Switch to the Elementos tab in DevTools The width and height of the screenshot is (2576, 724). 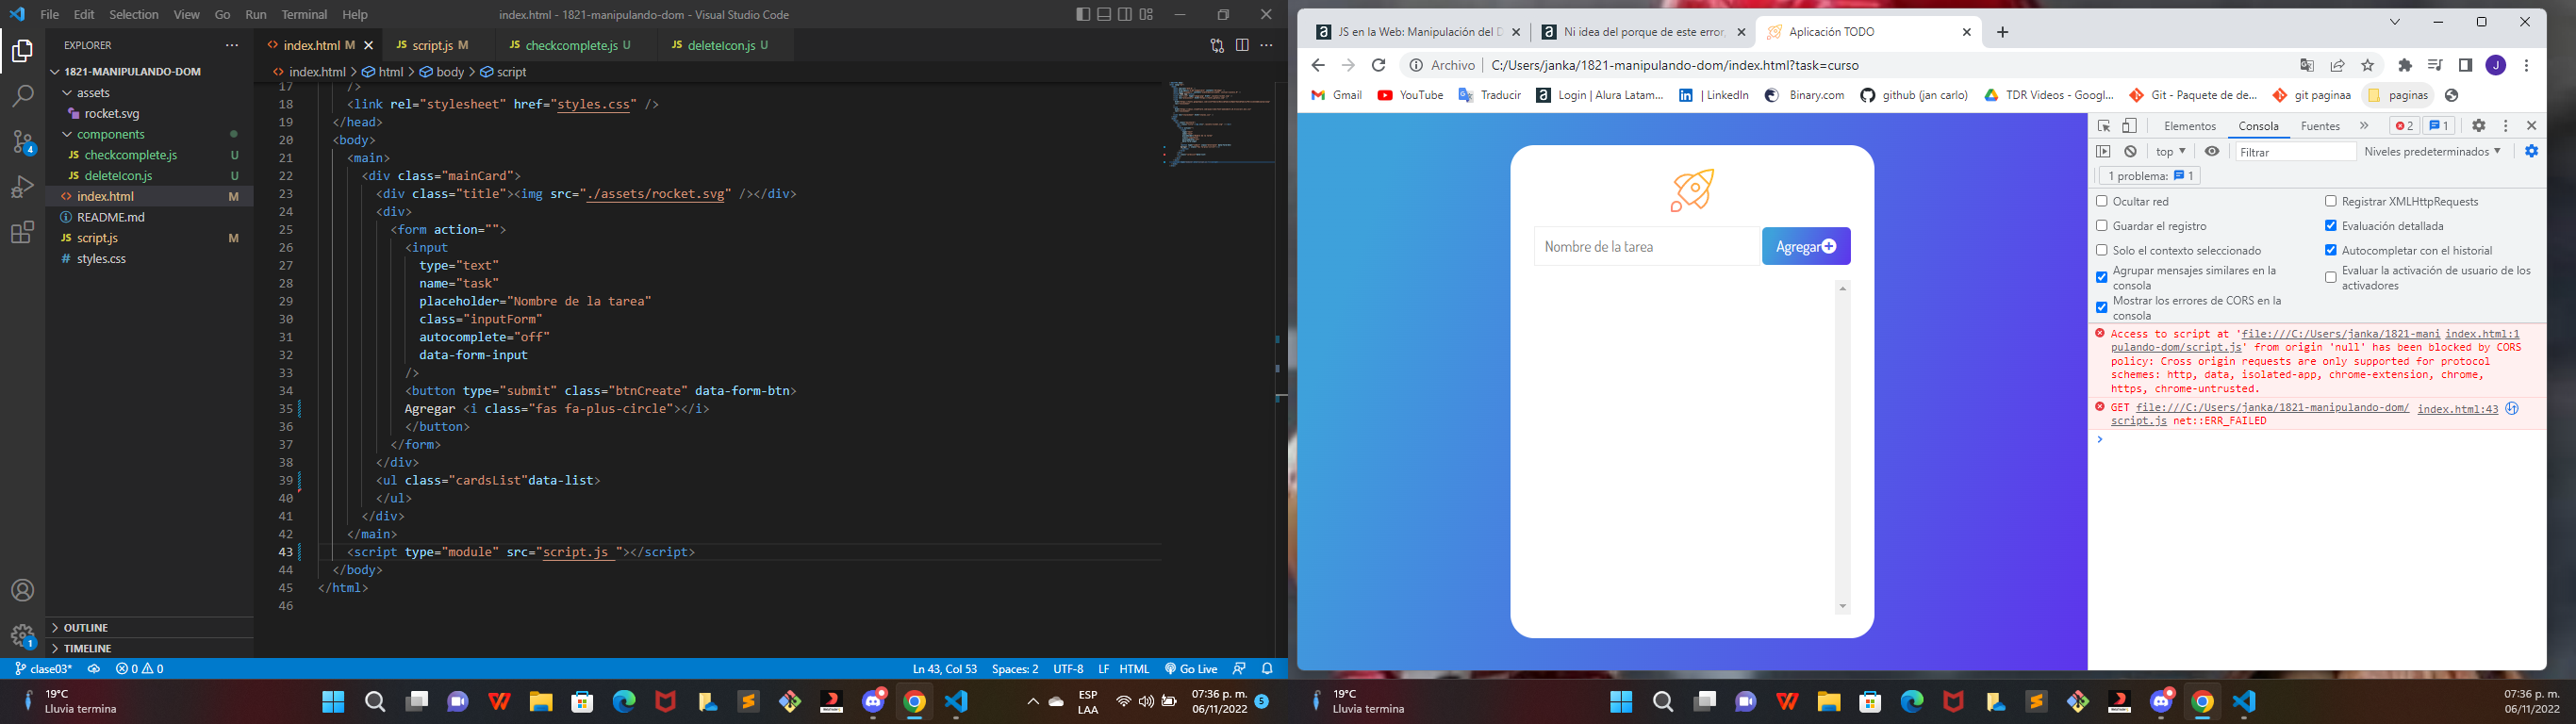click(2190, 126)
